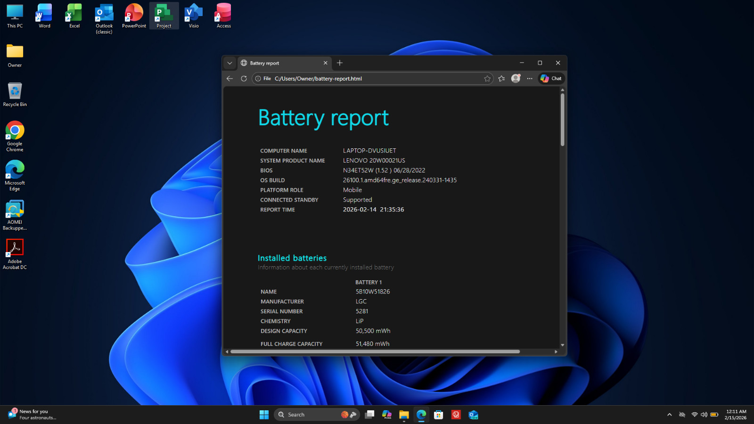Screen dimensions: 754x424
Task: Open the This PC desktop icon
Action: pyautogui.click(x=15, y=16)
